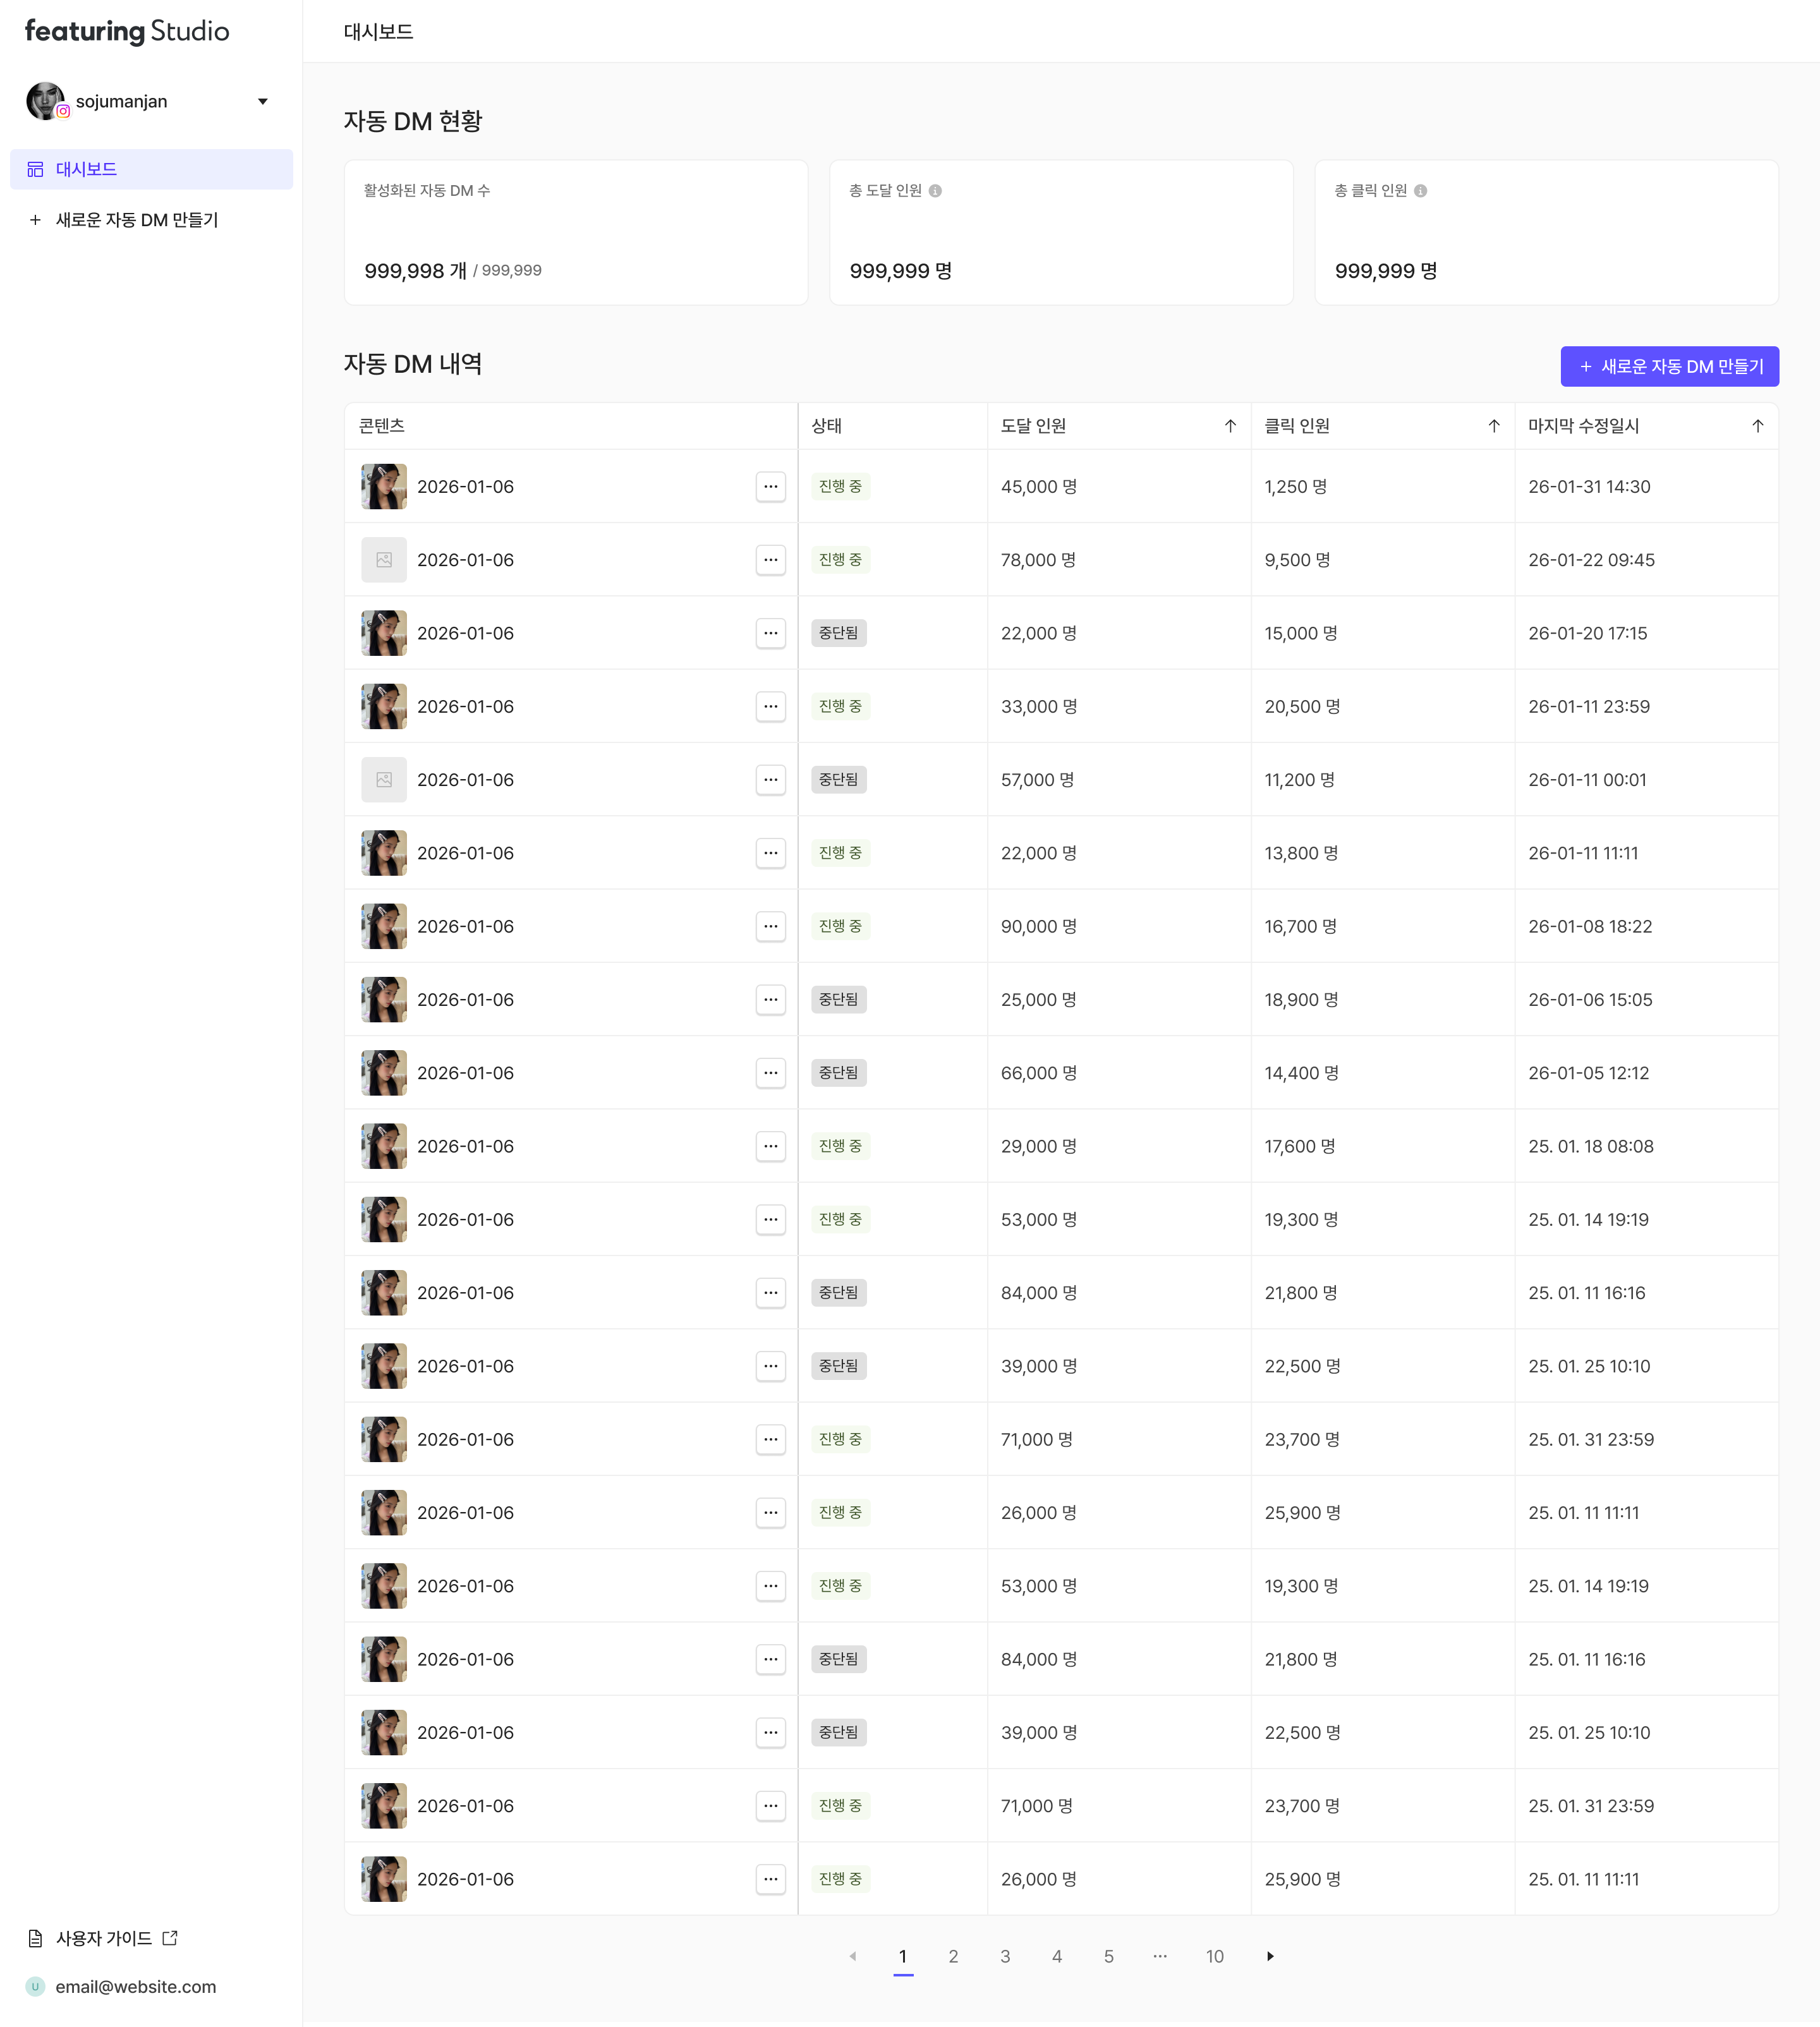Open the ellipsis menu of the first DM row
This screenshot has width=1820, height=2027.
pos(770,487)
